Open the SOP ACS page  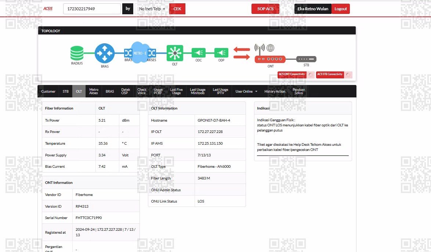[x=265, y=9]
